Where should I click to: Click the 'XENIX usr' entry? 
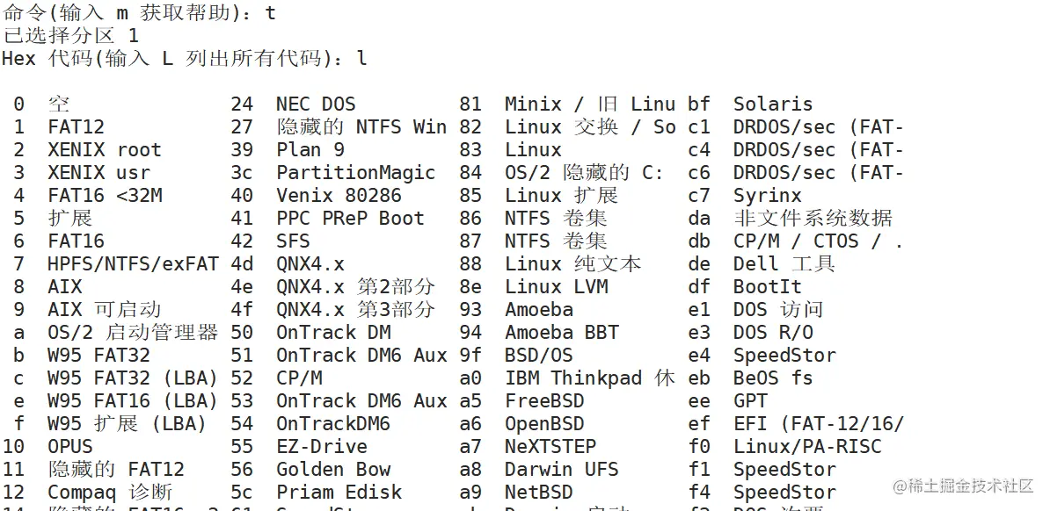(98, 173)
